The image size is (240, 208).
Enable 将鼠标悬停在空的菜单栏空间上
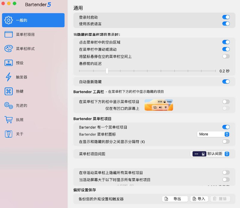pos(226,56)
